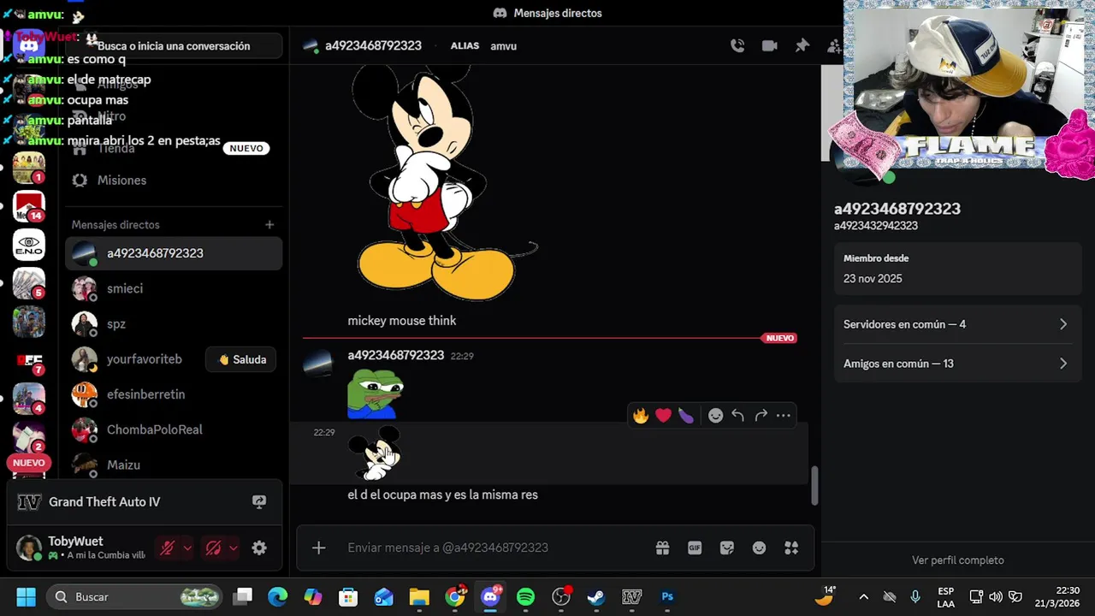Image resolution: width=1095 pixels, height=616 pixels.
Task: Open the Pepe frog emote image
Action: click(375, 394)
